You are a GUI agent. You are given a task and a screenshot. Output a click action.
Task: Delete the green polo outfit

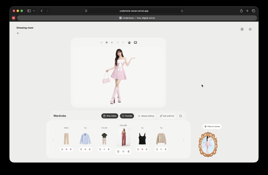pos(109,149)
